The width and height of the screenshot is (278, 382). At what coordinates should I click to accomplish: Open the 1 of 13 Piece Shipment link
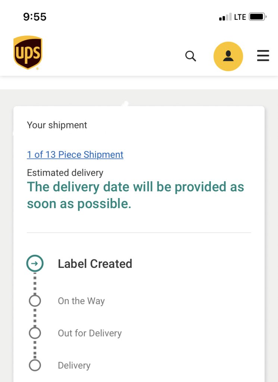[75, 154]
